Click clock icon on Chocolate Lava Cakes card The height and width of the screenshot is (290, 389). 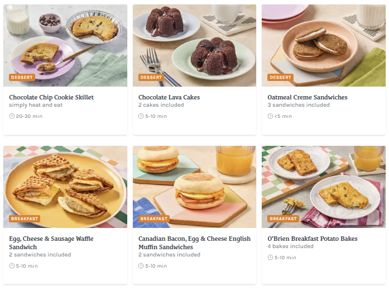141,116
